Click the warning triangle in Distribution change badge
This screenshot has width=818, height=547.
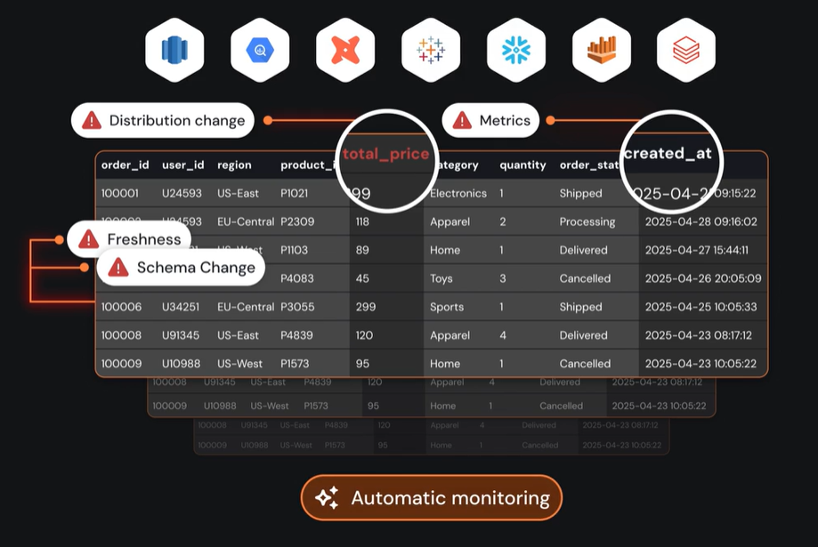(92, 120)
